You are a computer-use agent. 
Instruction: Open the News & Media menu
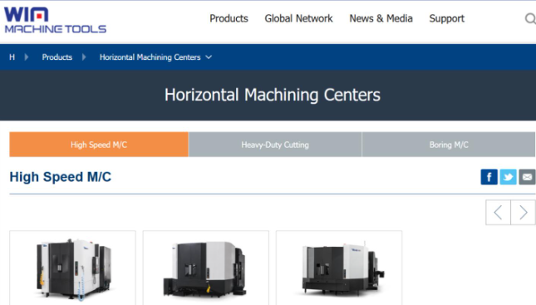tap(381, 18)
